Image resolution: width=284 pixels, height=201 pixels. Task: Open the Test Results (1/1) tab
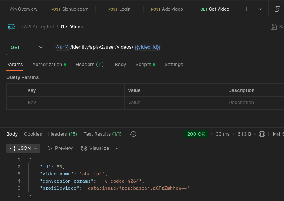click(x=103, y=134)
